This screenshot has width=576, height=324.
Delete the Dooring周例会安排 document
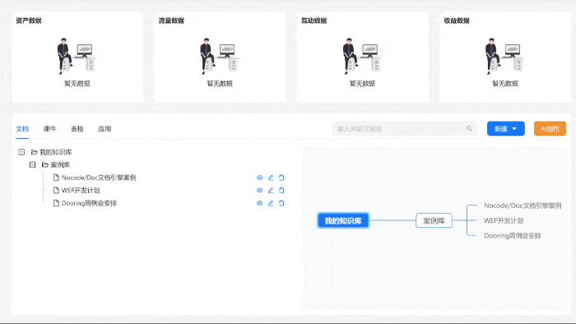(x=281, y=203)
